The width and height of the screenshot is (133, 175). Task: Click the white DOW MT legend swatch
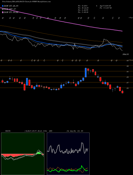[3, 9]
